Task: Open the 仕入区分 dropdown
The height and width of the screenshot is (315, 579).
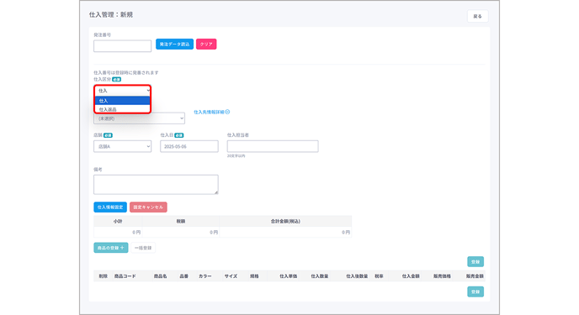Action: tap(123, 91)
